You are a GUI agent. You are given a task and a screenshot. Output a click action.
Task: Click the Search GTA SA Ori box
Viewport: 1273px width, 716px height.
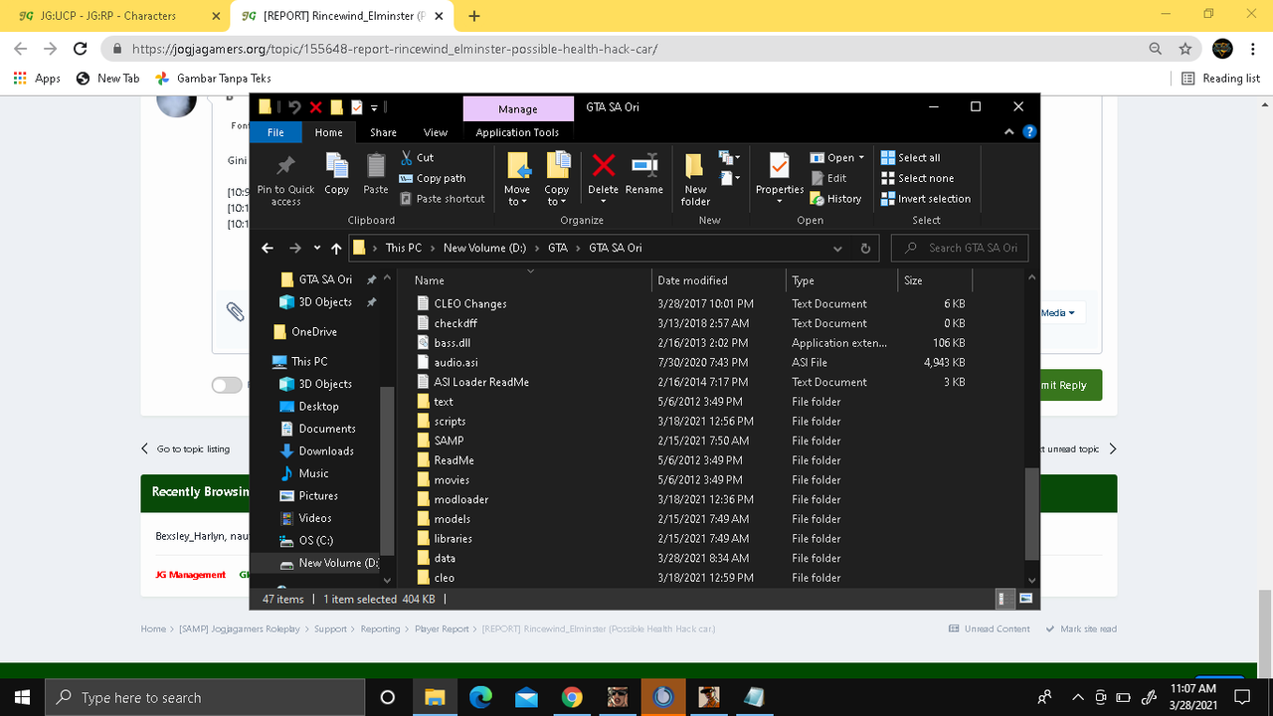(960, 249)
